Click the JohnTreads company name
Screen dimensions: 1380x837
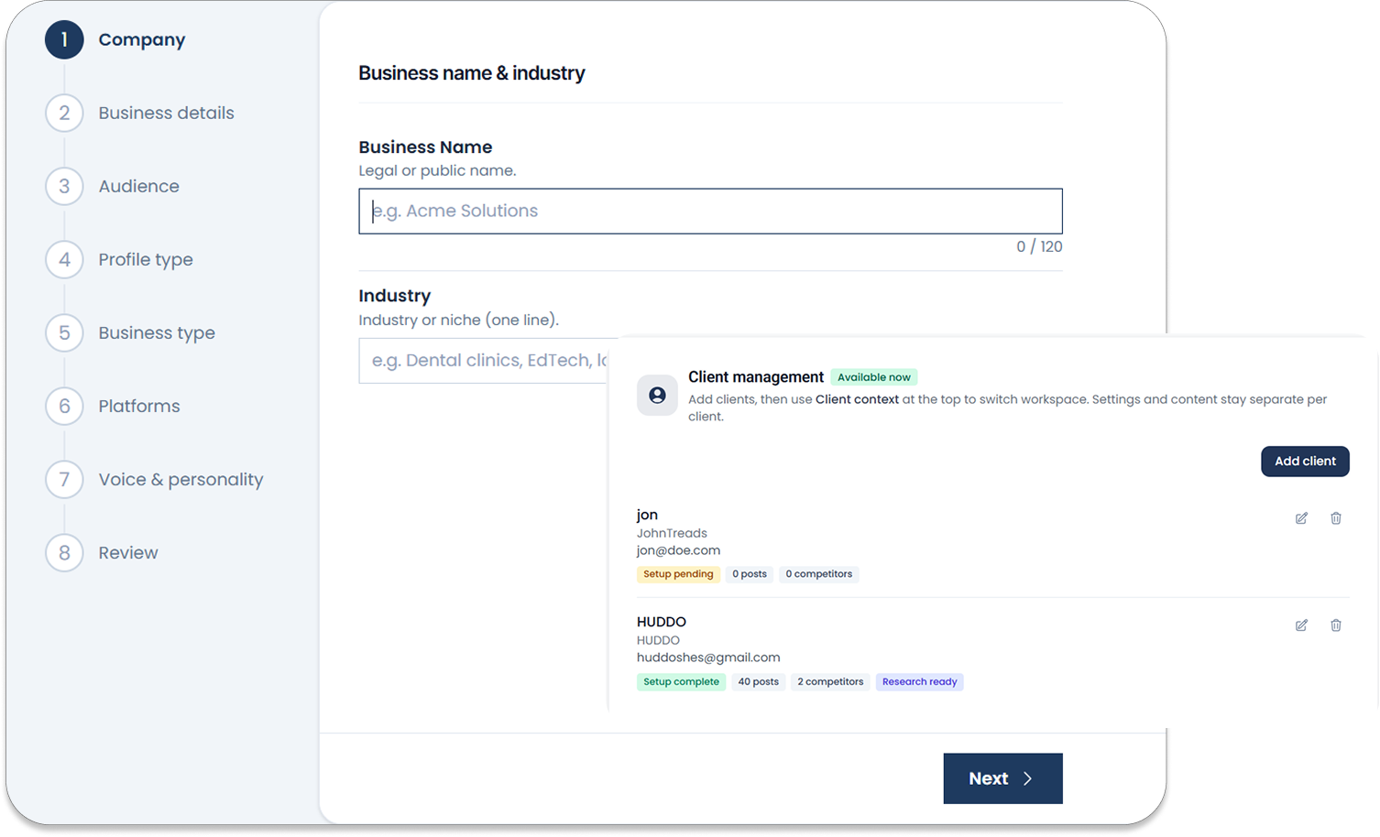(672, 533)
